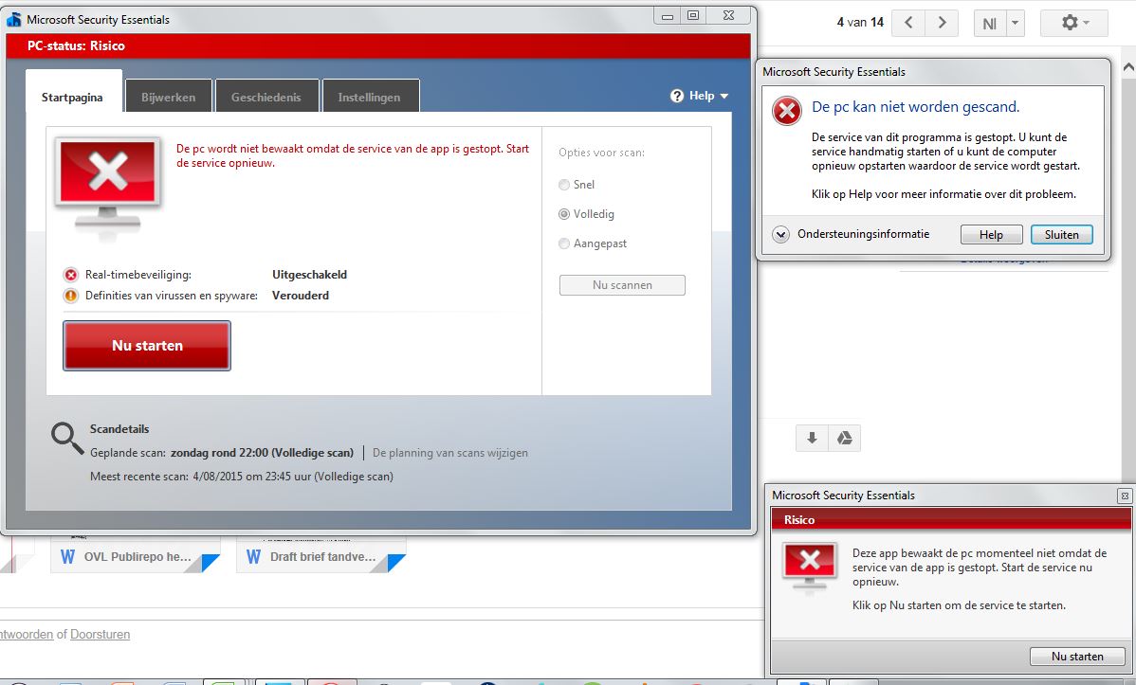This screenshot has width=1136, height=685.
Task: Close the Microsoft Security Essentials main window
Action: click(x=729, y=16)
